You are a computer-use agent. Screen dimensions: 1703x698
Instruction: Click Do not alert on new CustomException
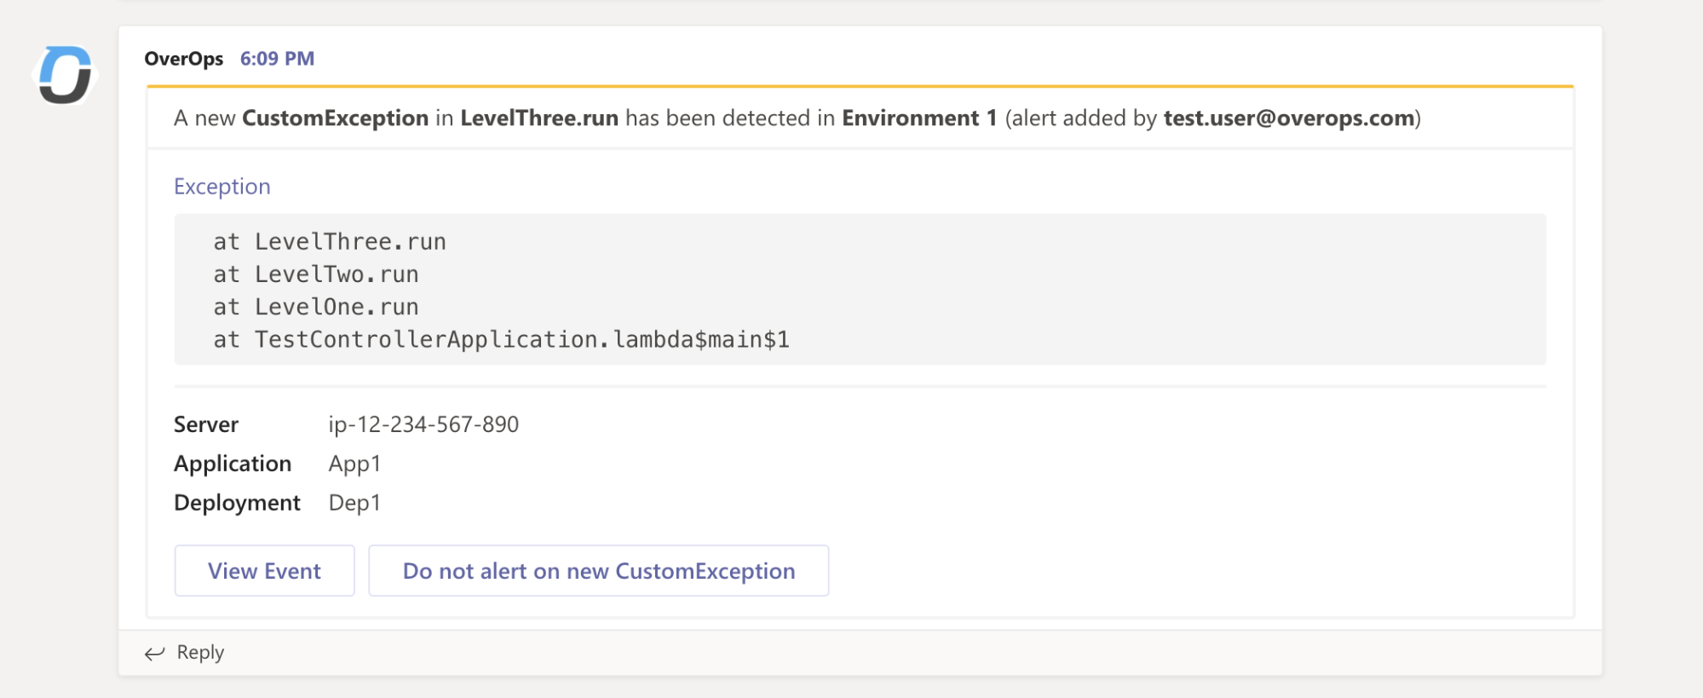coord(598,571)
